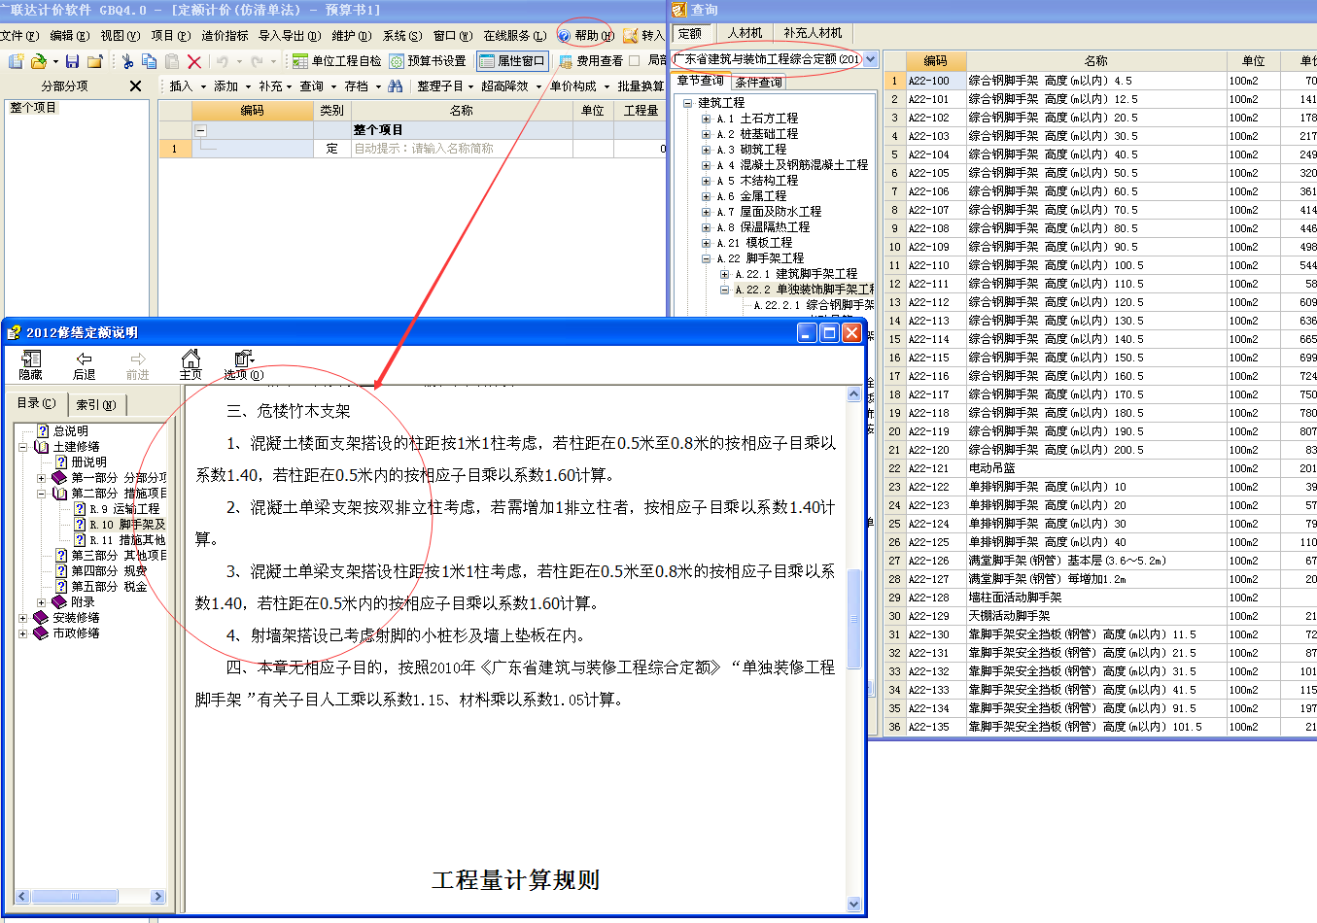This screenshot has width=1317, height=923.
Task: Open 费用查看 from toolbar
Action: tap(591, 61)
